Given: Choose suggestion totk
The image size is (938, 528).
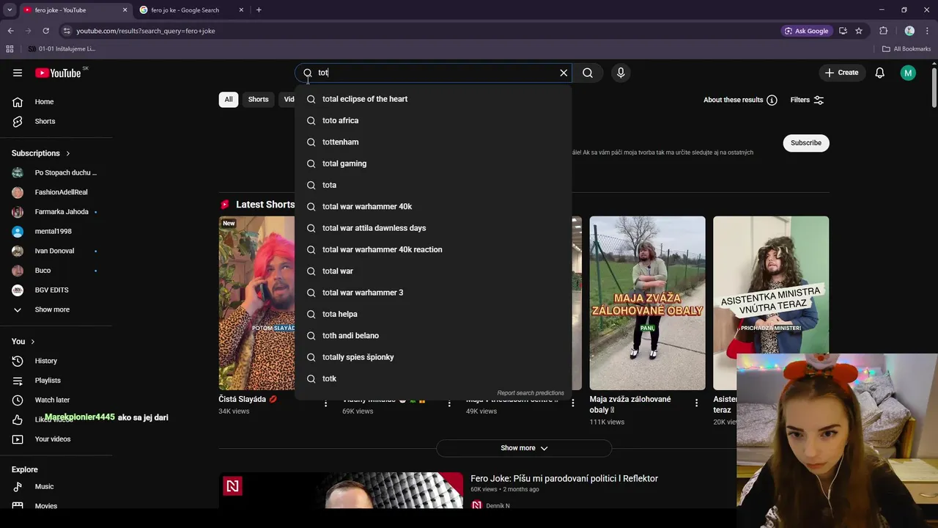Looking at the screenshot, I should 433,378.
